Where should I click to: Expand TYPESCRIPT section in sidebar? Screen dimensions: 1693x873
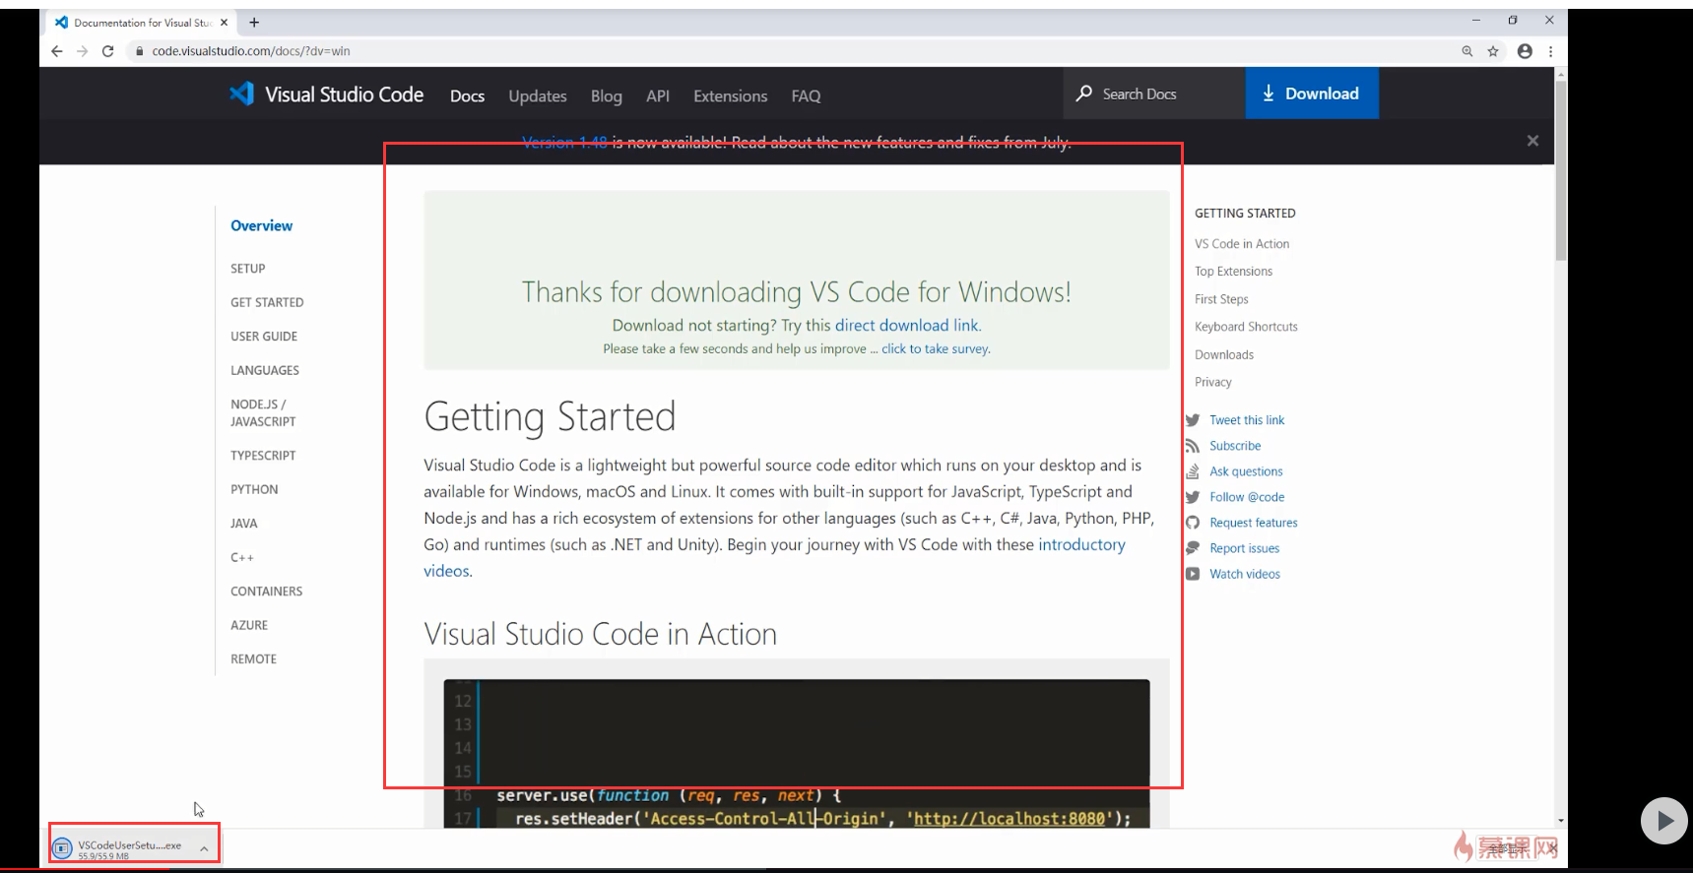click(263, 456)
